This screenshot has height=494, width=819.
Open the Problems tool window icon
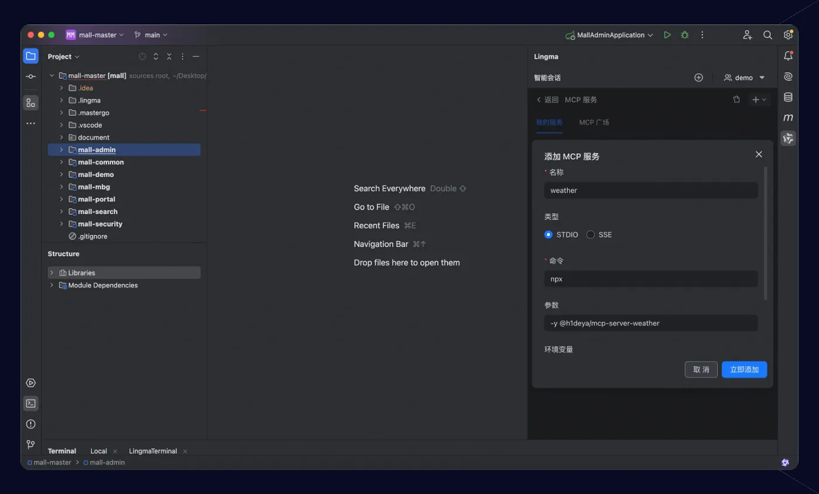(30, 424)
